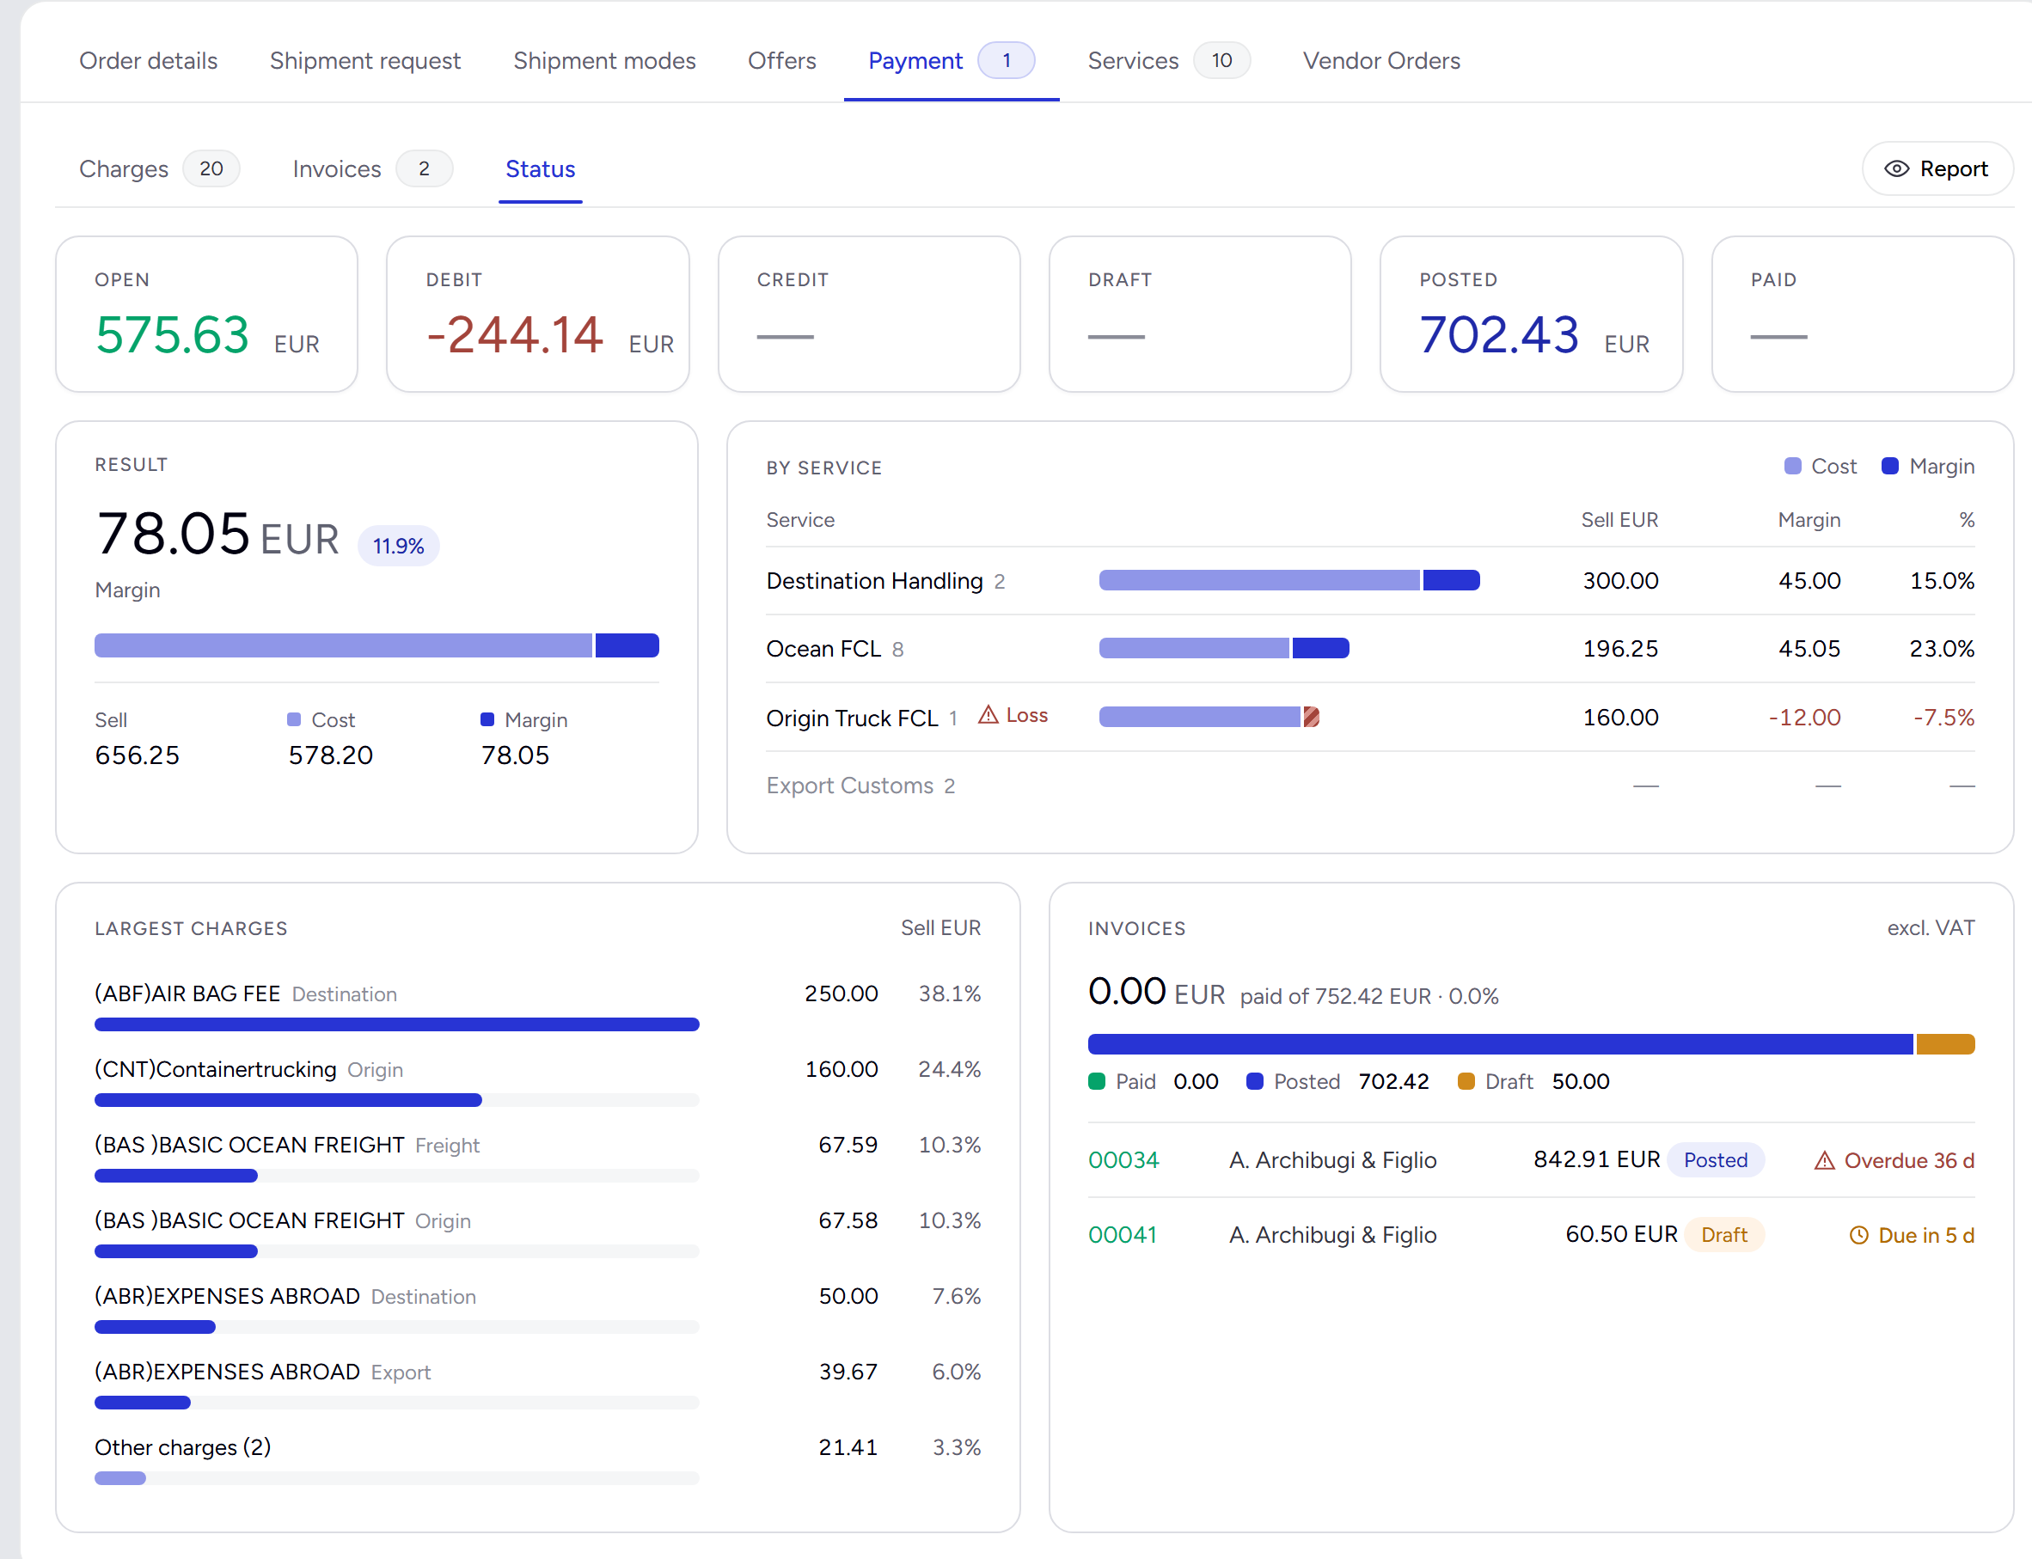Click the Charges count badge 20
The image size is (2032, 1559).
[x=211, y=169]
